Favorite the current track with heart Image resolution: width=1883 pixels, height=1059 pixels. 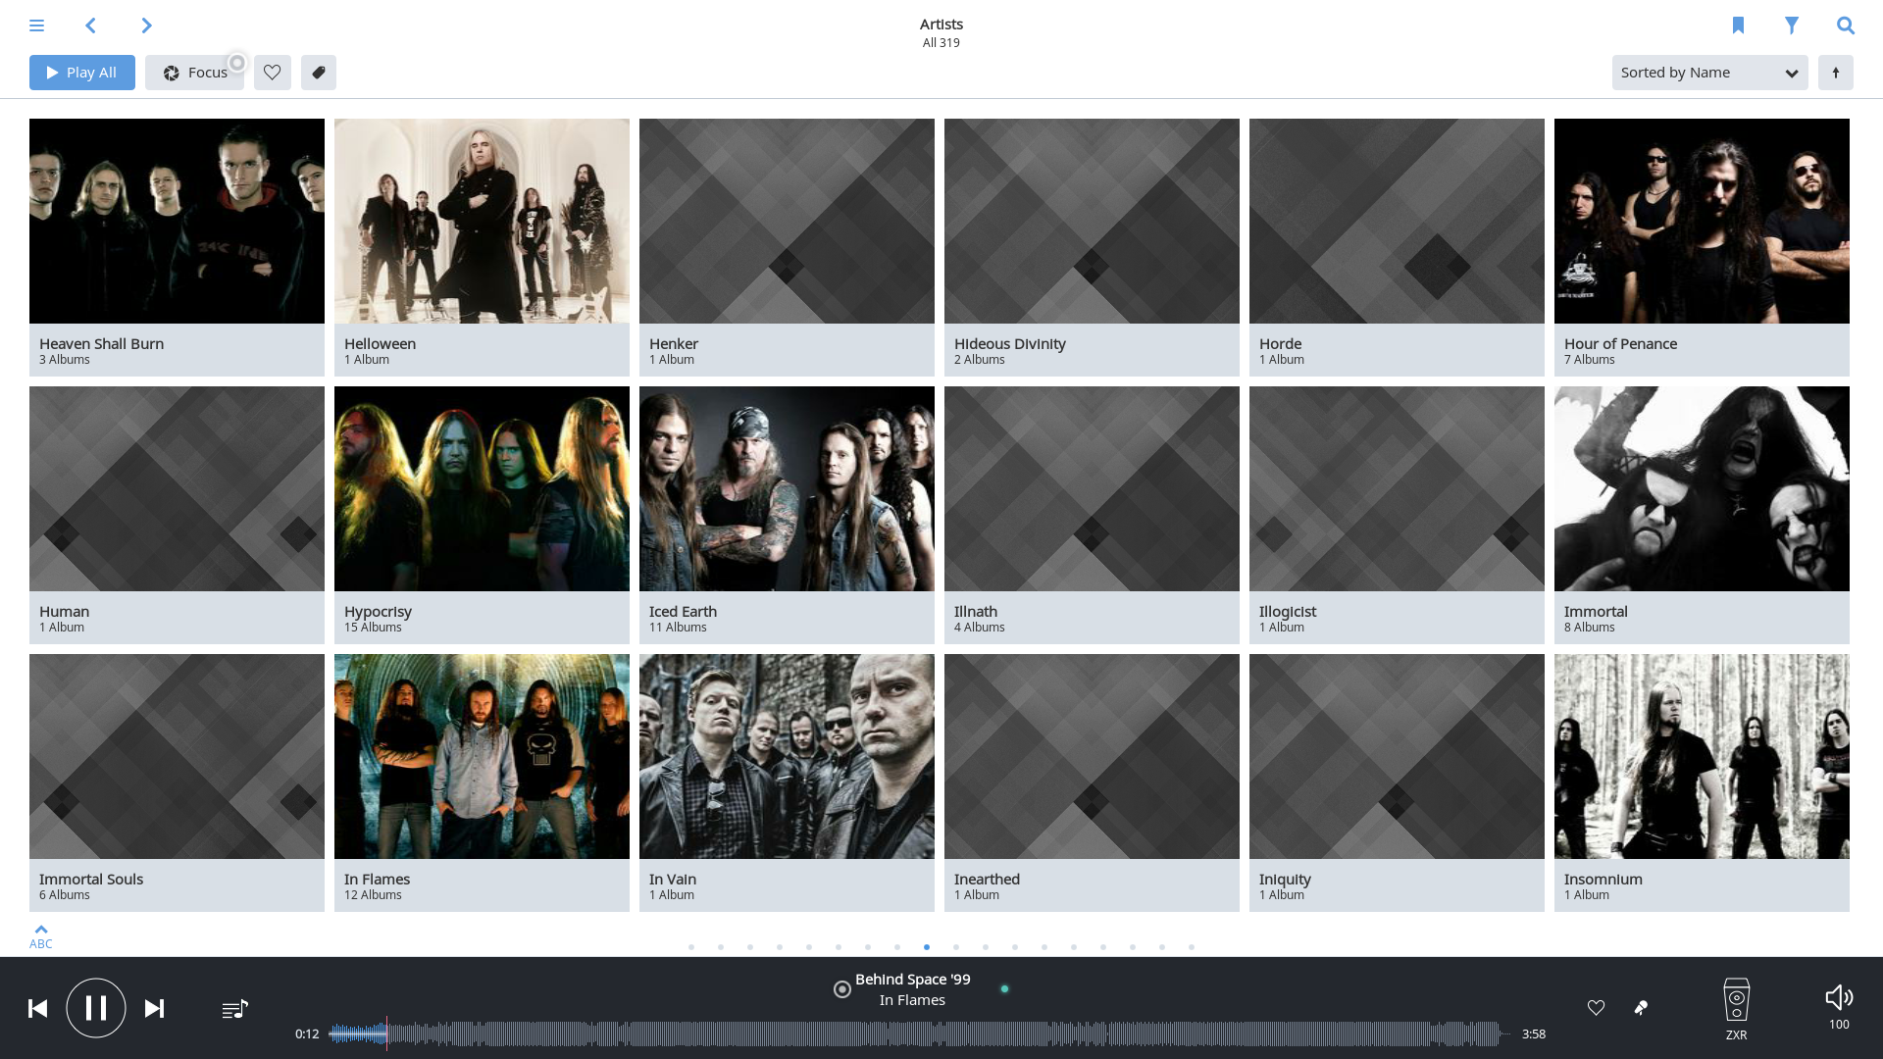(x=1596, y=1008)
